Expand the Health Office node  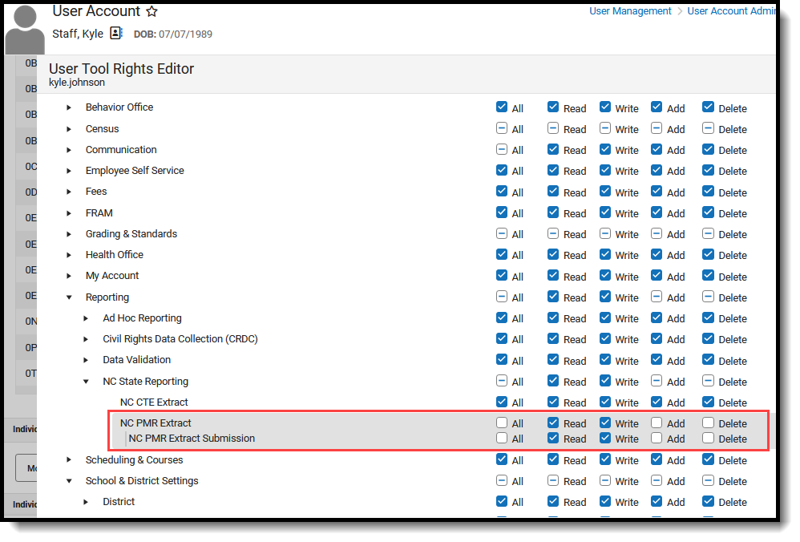(x=69, y=255)
